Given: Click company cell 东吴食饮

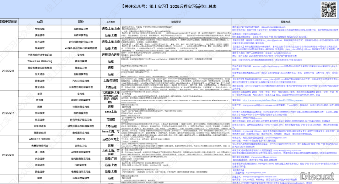Looking at the screenshot, I should click(x=40, y=48).
